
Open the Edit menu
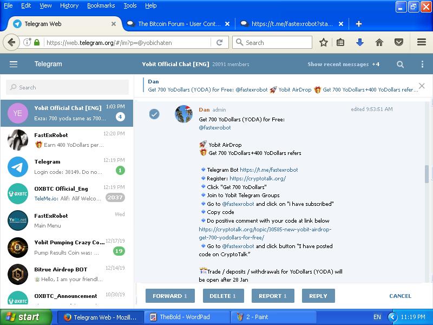26,5
